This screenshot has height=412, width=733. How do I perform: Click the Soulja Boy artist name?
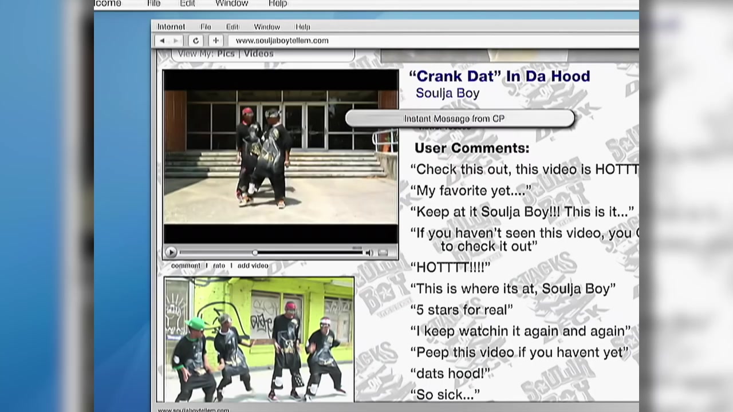(x=447, y=93)
